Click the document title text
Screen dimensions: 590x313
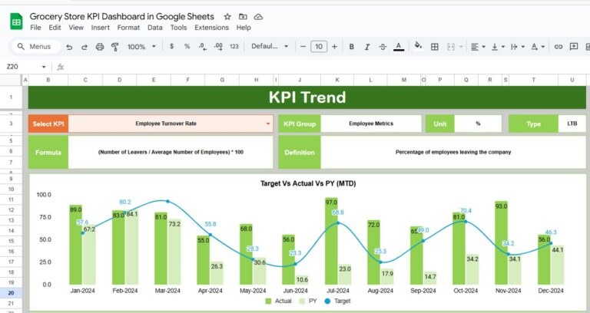pyautogui.click(x=122, y=17)
